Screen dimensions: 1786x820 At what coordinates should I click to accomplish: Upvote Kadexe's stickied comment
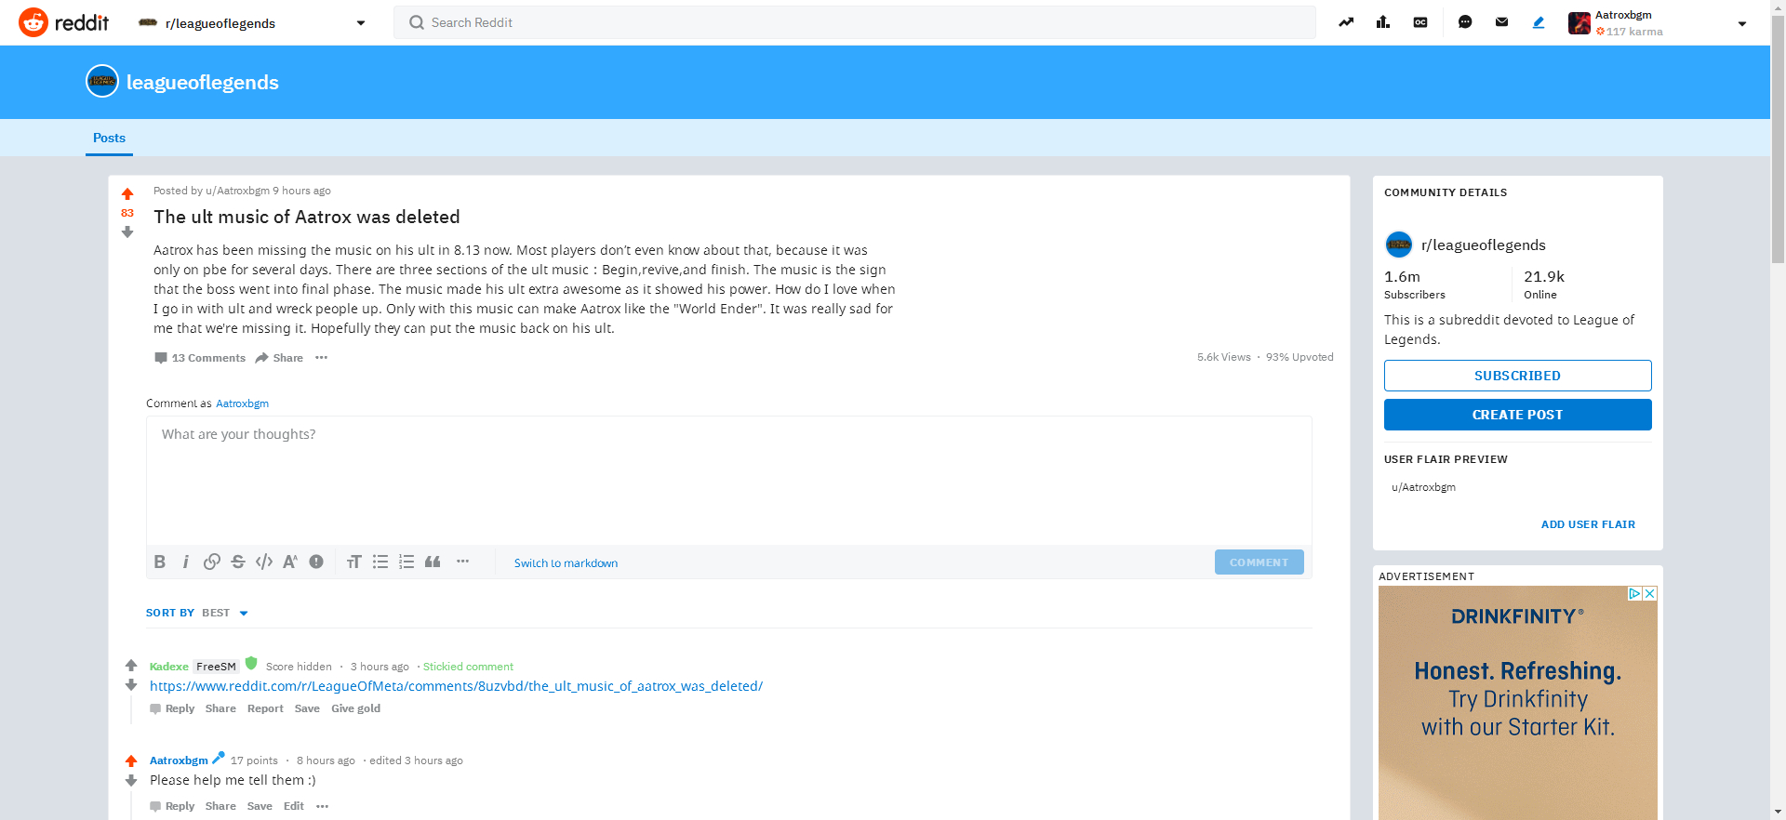point(131,666)
